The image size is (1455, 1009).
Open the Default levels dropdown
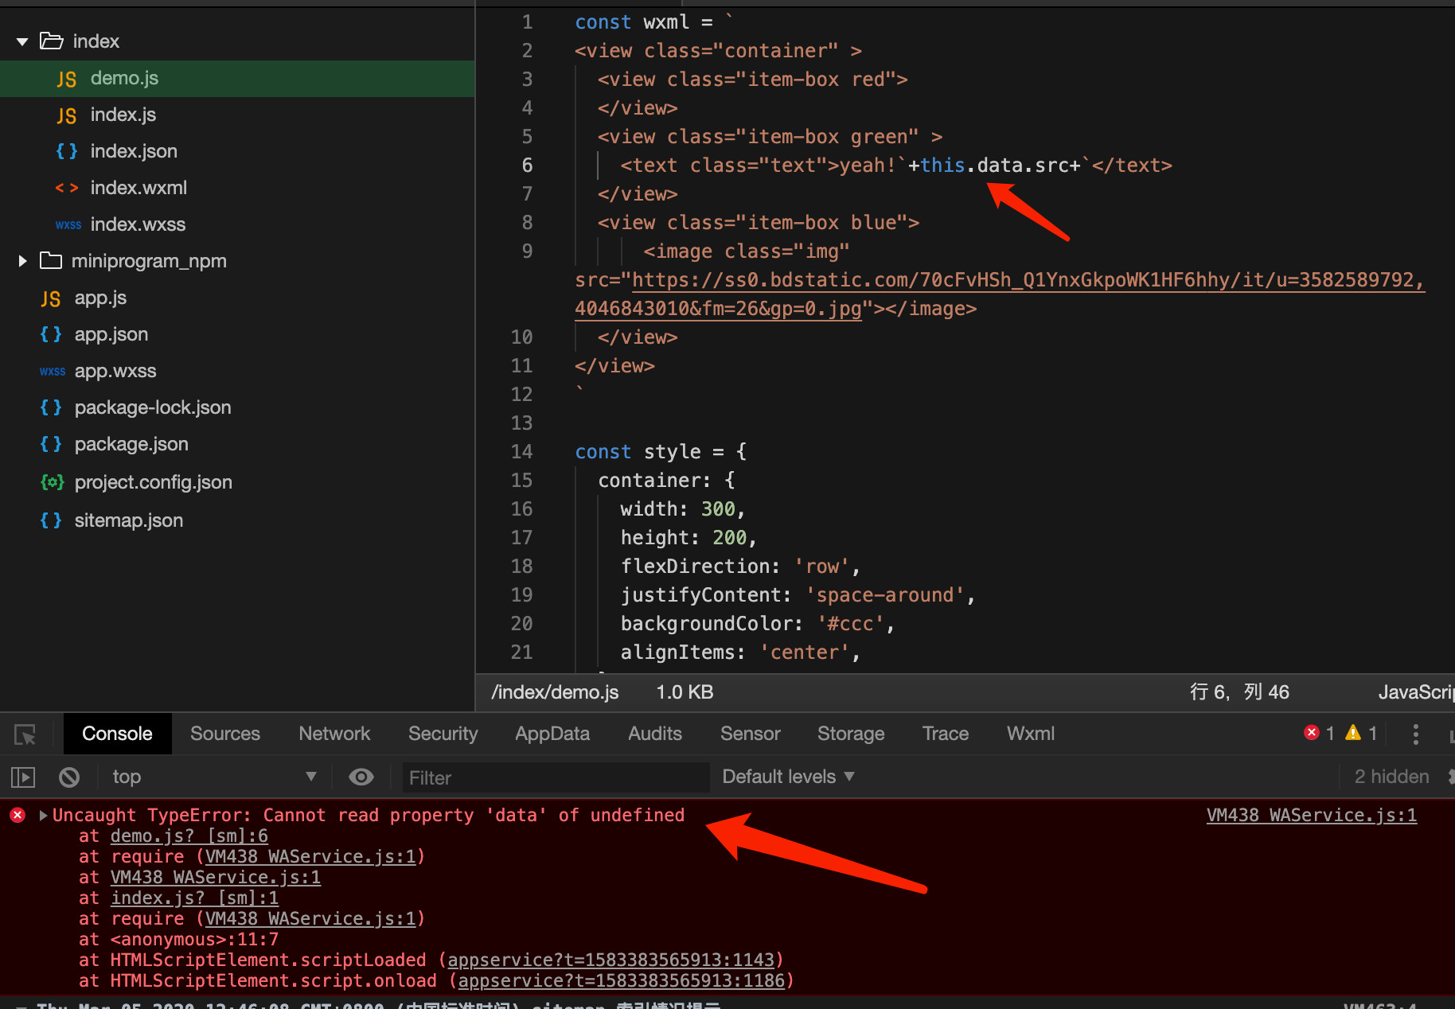788,777
